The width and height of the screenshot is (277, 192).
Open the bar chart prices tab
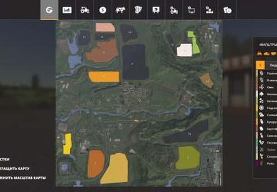[67, 10]
